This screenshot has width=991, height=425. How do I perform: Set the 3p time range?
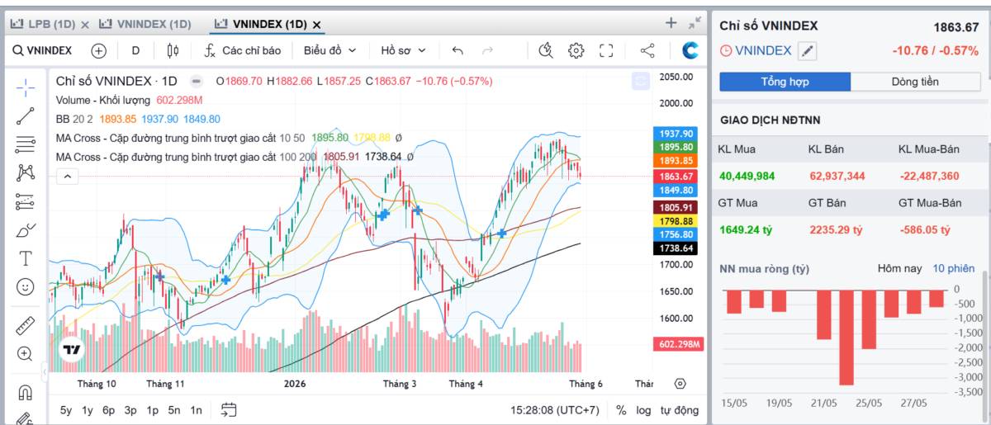click(x=130, y=409)
